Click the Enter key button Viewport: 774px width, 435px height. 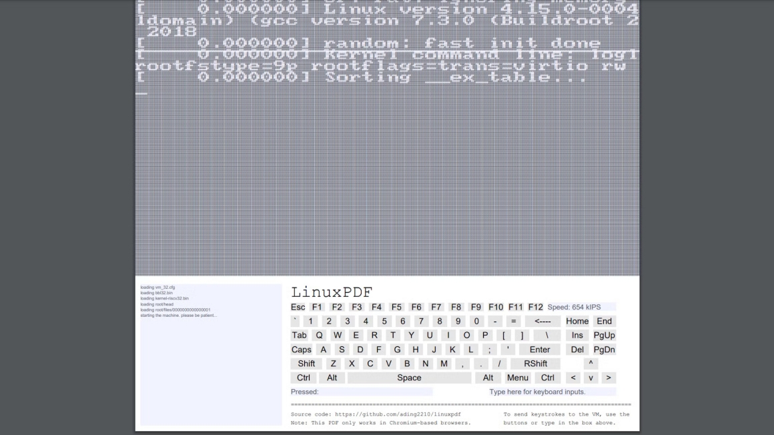coord(540,350)
